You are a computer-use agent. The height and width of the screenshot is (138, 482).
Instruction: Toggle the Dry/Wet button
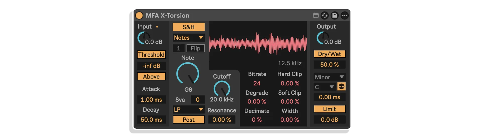click(x=330, y=54)
